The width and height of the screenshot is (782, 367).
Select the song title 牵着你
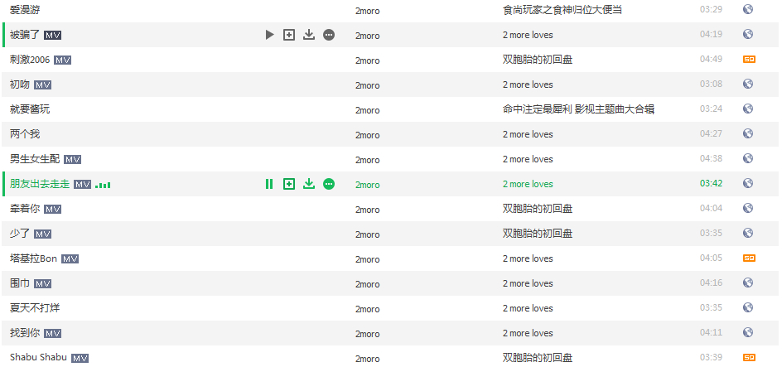point(25,209)
